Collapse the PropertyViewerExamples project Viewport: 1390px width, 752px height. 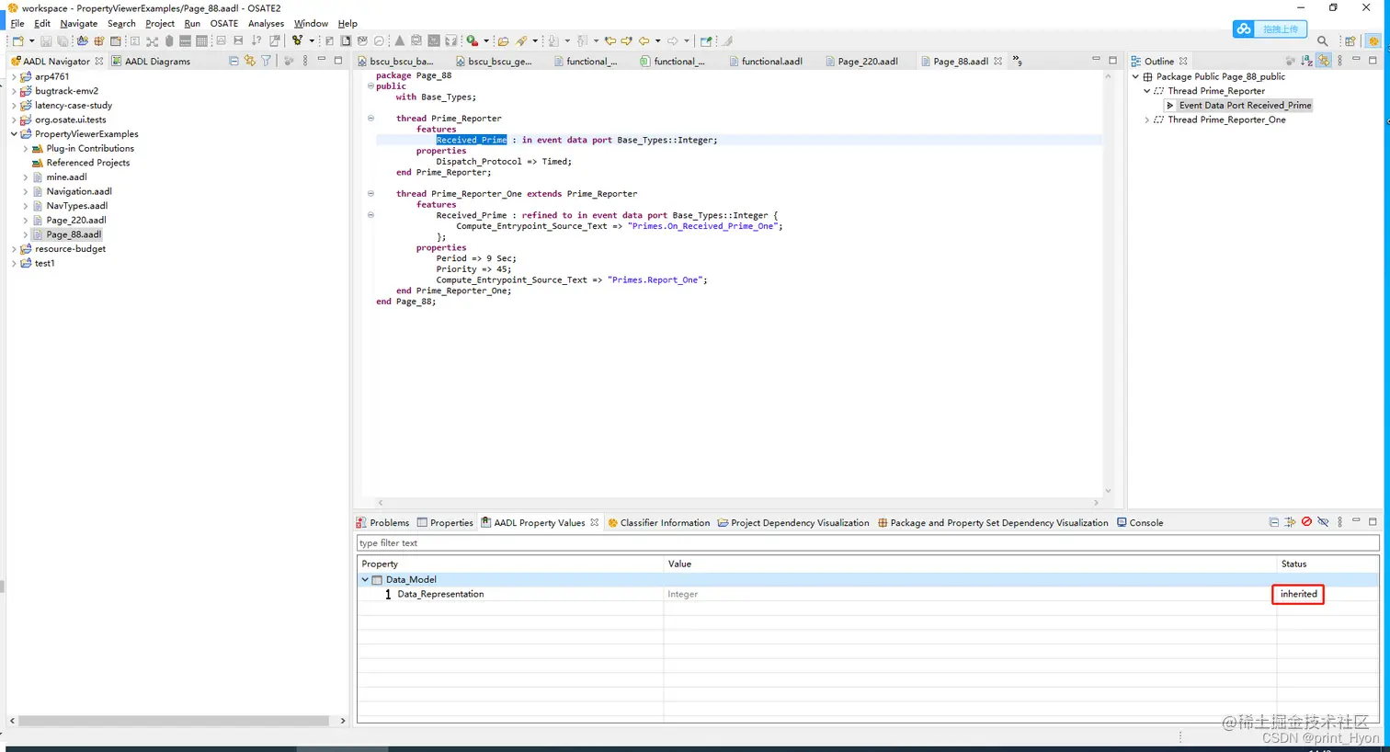[14, 134]
